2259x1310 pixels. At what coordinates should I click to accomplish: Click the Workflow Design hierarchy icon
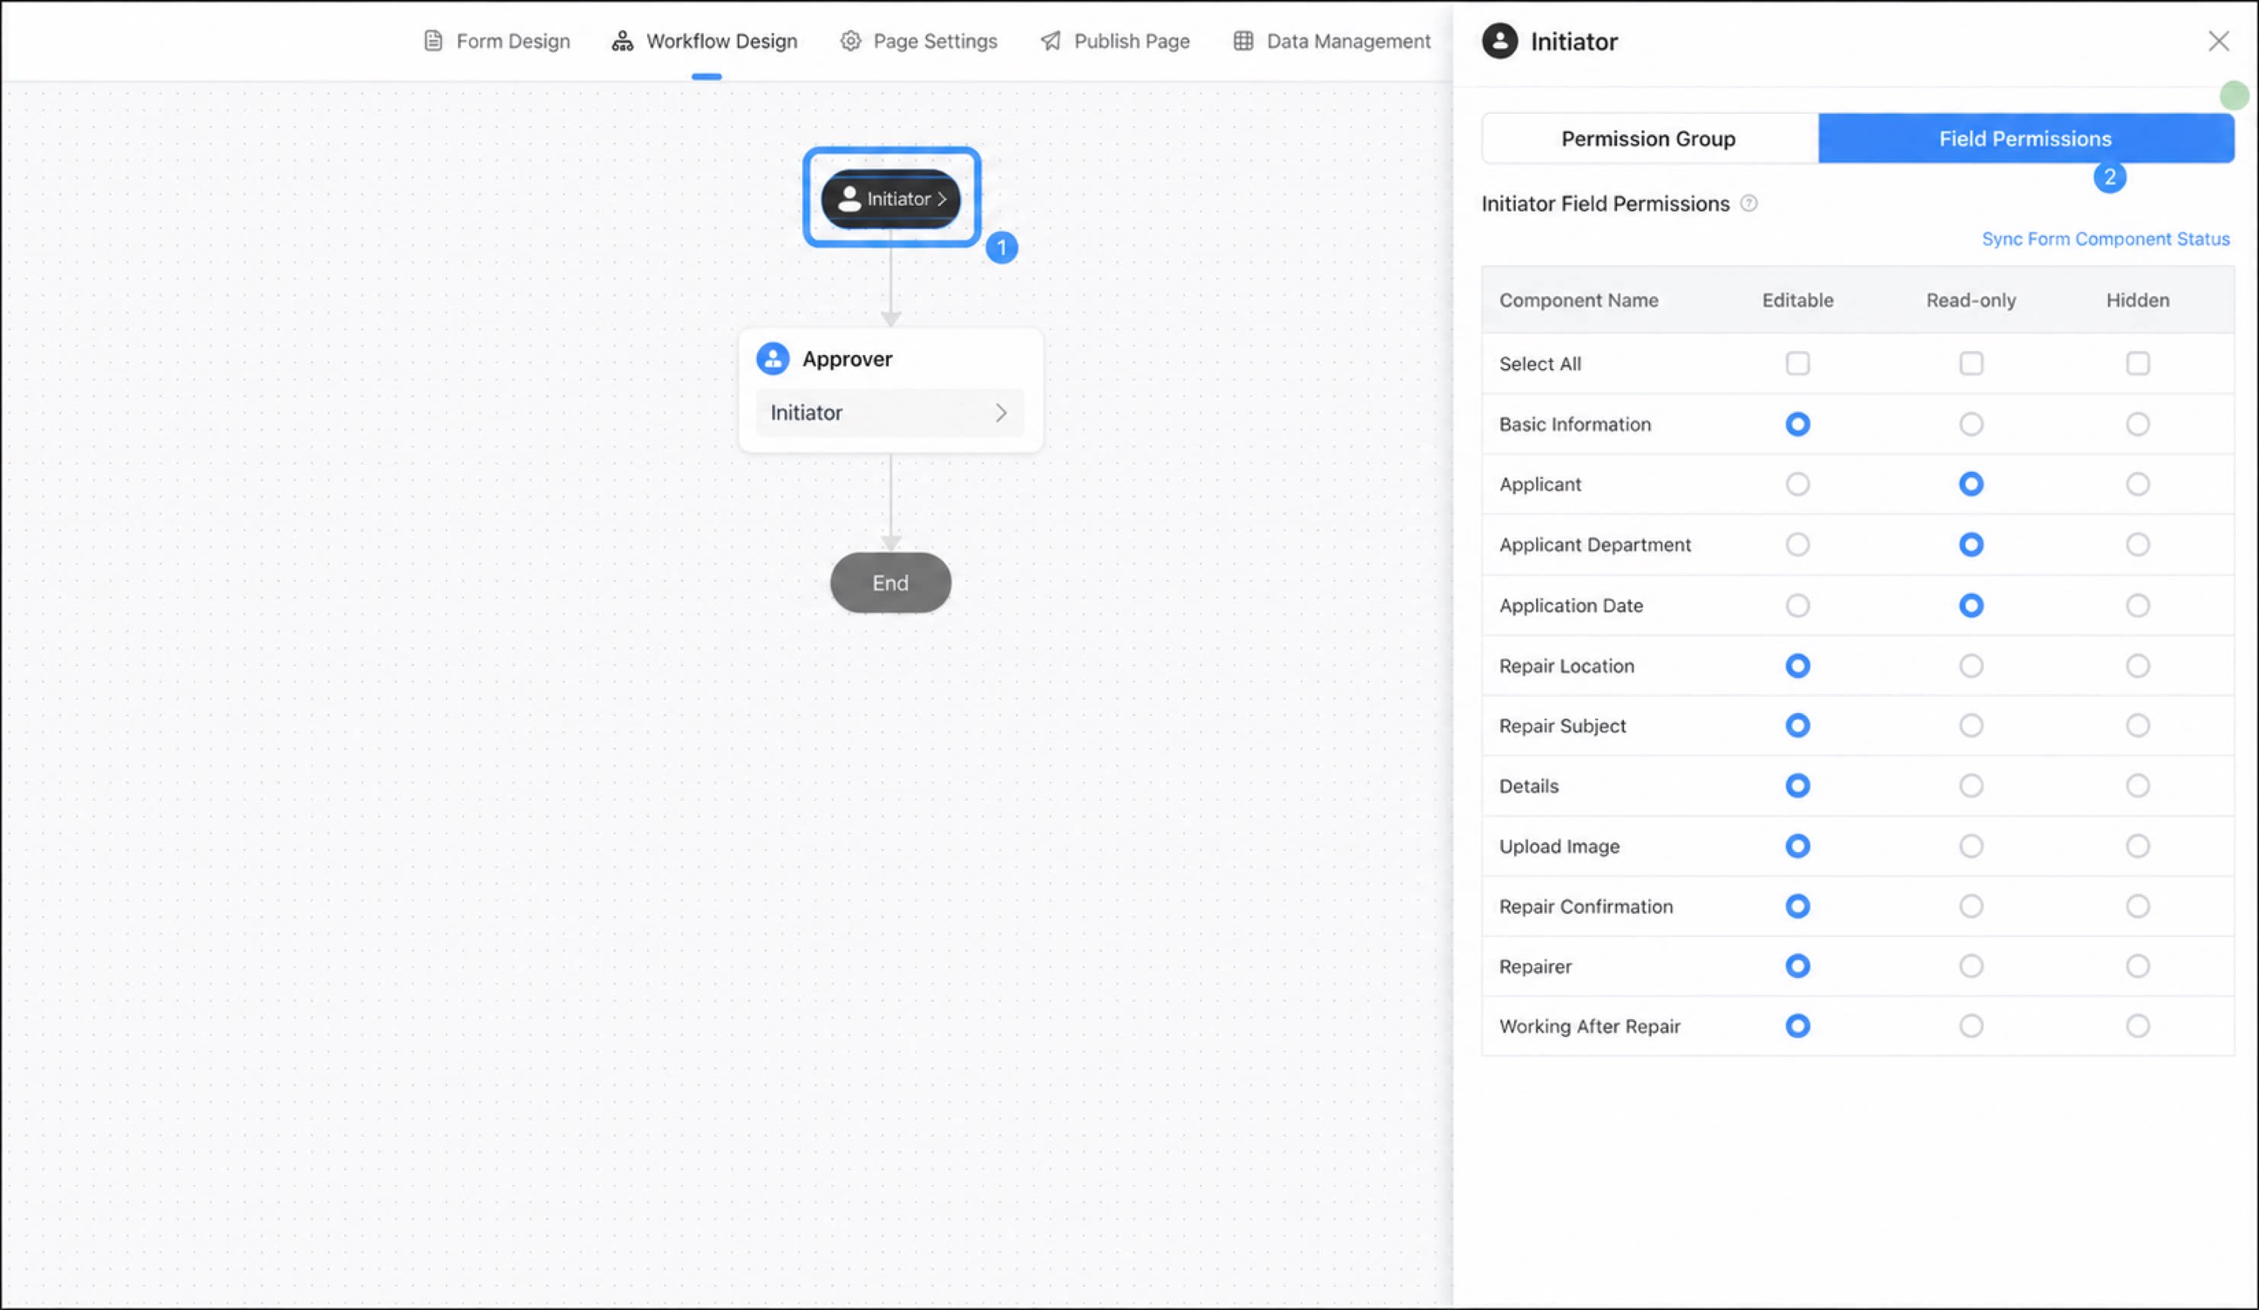(622, 41)
